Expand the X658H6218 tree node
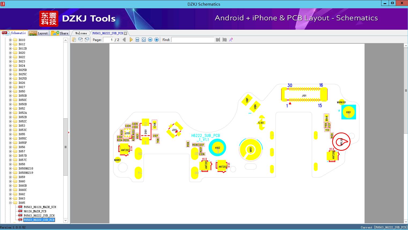The width and height of the screenshot is (408, 230). [10, 168]
